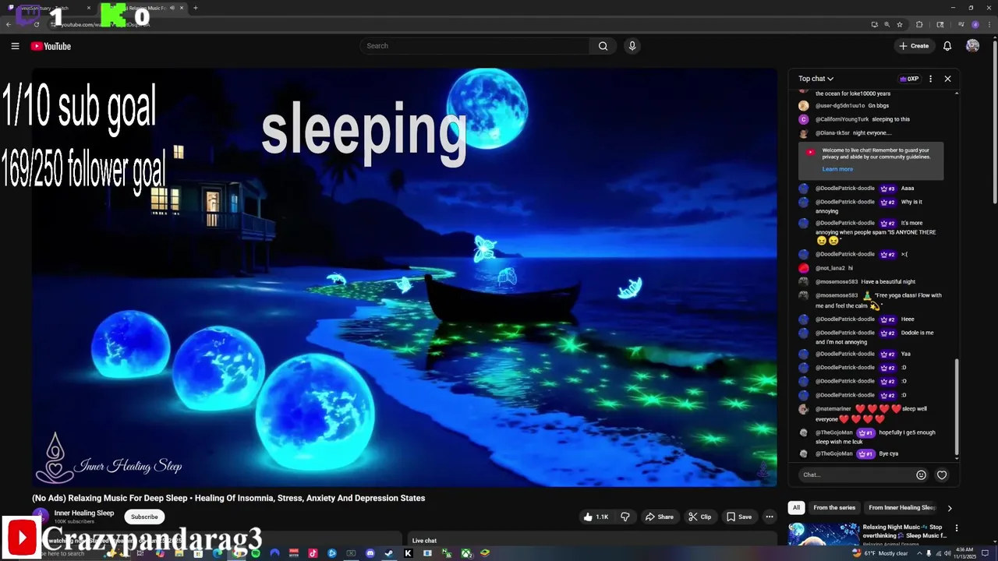Go to the YouTube home logo
Viewport: 998px width, 561px height.
coord(51,46)
